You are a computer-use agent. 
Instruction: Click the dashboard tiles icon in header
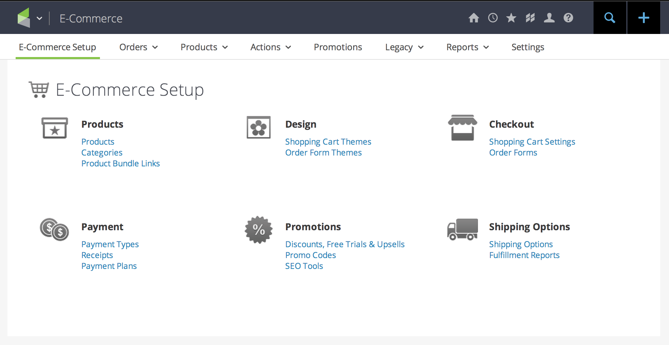[x=530, y=18]
